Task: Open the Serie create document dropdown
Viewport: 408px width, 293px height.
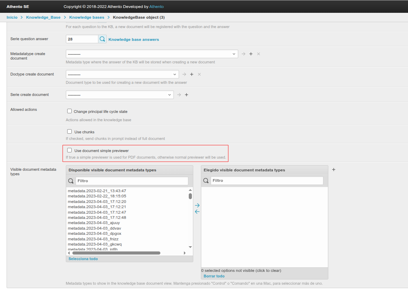Action: 119,95
